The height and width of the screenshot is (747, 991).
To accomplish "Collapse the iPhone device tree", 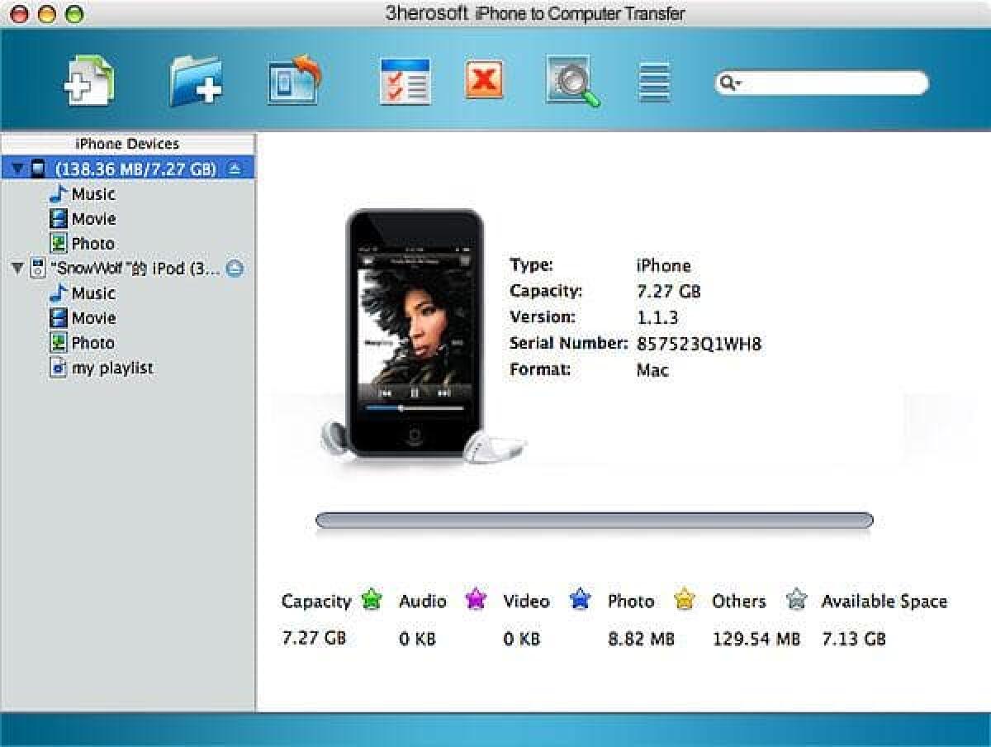I will pos(18,169).
